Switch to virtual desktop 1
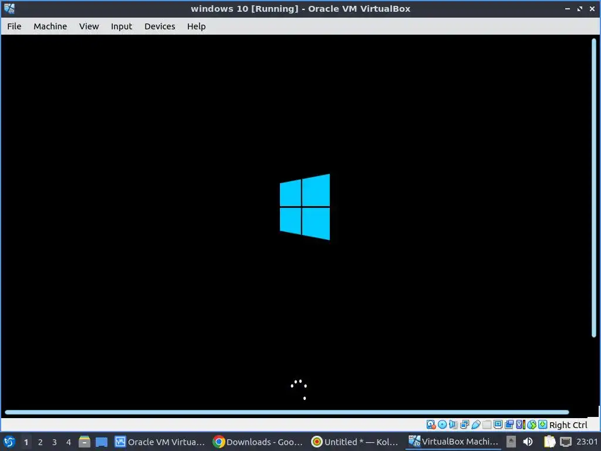Screen dimensions: 601x451 (x=26, y=442)
